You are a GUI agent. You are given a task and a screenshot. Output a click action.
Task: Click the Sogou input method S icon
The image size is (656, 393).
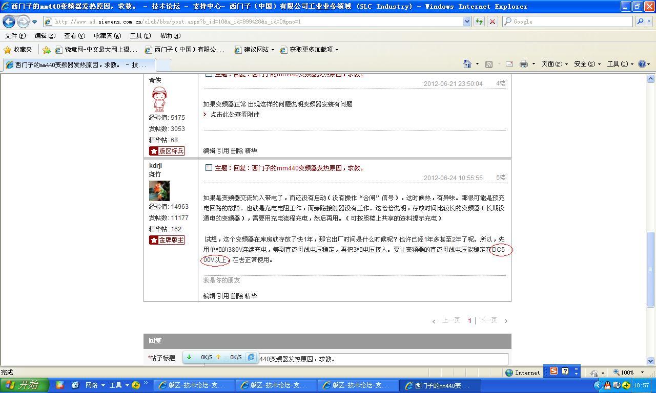553,372
